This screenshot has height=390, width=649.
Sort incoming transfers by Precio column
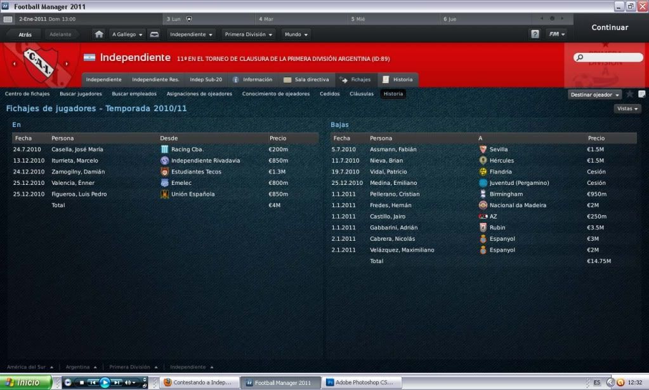pyautogui.click(x=278, y=138)
